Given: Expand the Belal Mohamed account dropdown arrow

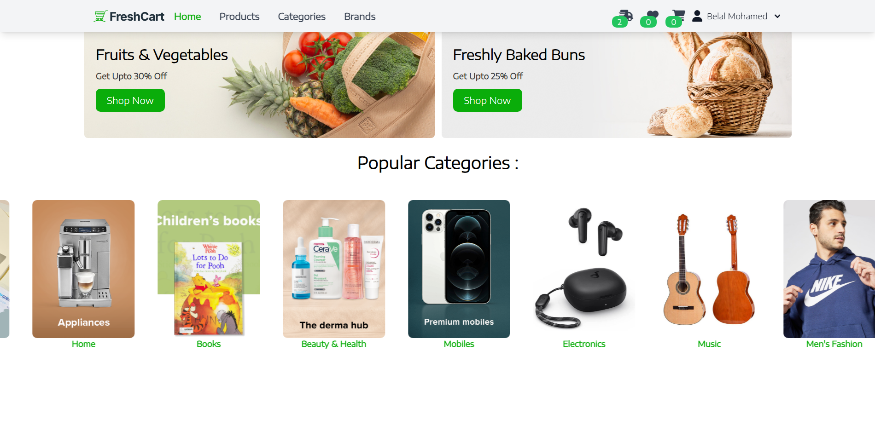Looking at the screenshot, I should [777, 16].
